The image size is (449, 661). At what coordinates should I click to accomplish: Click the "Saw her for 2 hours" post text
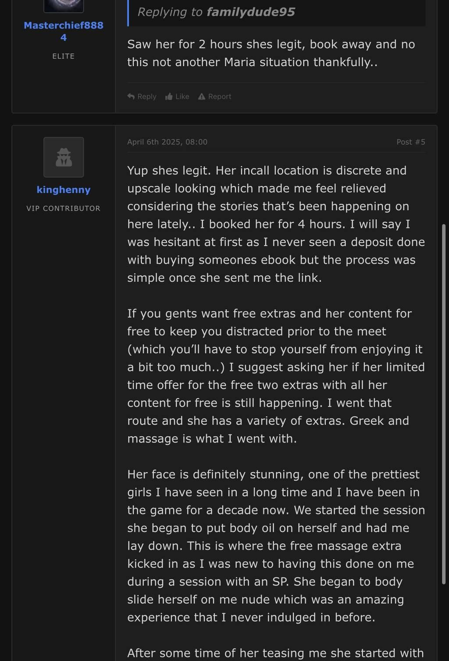coord(271,53)
